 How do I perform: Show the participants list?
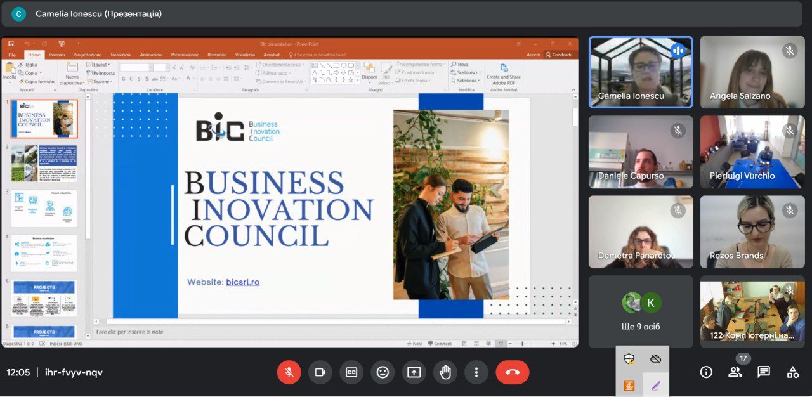point(735,372)
